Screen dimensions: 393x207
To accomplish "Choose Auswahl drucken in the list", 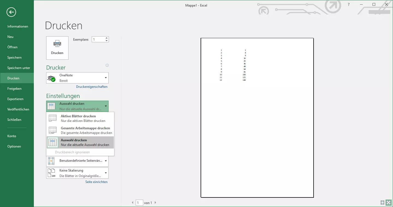I will 80,142.
